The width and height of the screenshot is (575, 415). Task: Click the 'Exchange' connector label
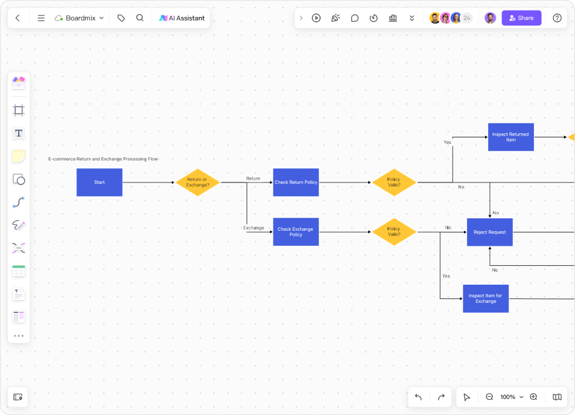pyautogui.click(x=254, y=228)
